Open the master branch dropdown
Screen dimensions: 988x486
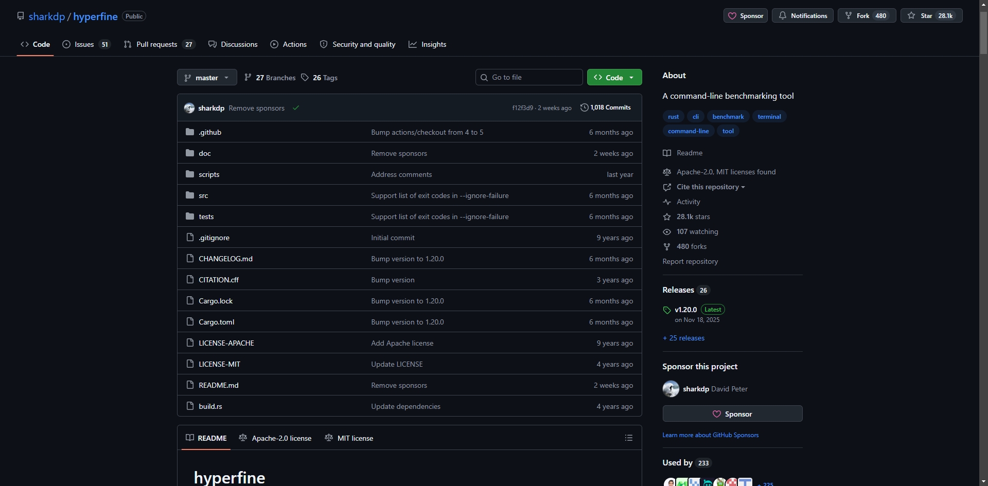[207, 78]
